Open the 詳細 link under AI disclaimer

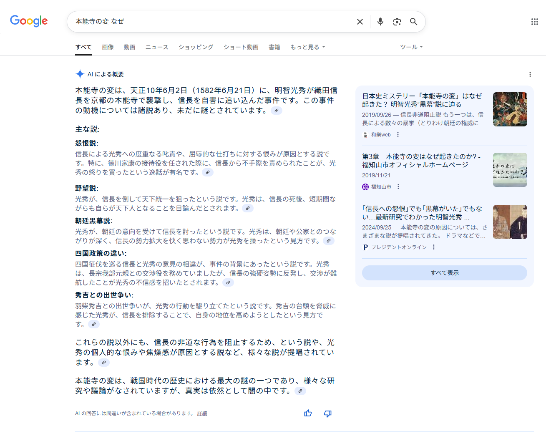(x=202, y=413)
